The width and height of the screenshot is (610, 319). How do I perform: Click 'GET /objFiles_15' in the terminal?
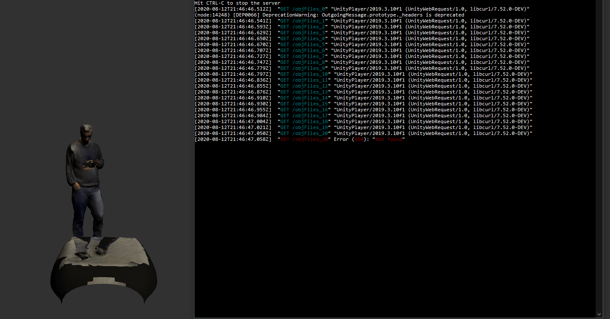[x=304, y=104]
